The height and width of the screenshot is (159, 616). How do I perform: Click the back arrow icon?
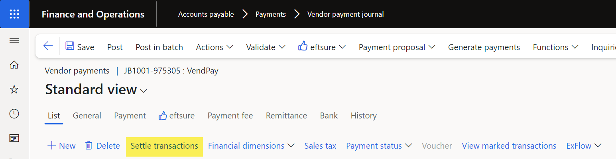(x=48, y=47)
